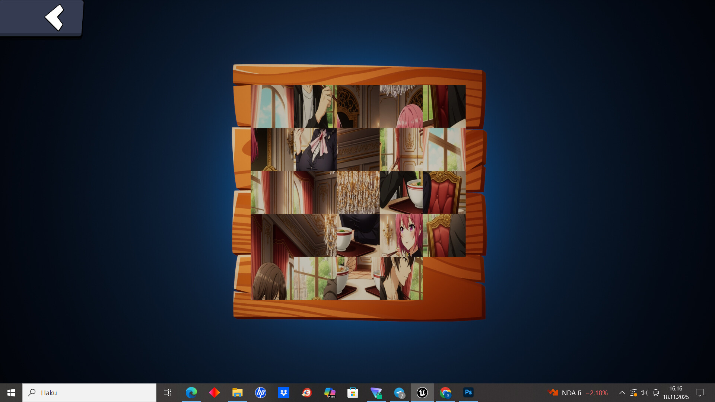715x402 pixels.
Task: Mute the system volume in the tray
Action: 644,392
